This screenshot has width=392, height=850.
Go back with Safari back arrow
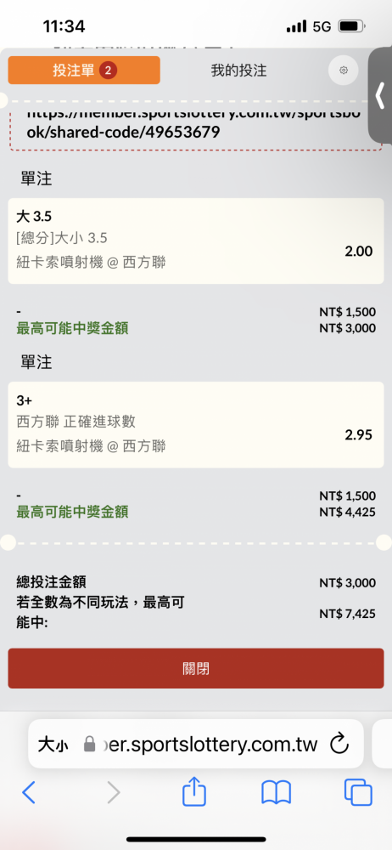tap(29, 793)
